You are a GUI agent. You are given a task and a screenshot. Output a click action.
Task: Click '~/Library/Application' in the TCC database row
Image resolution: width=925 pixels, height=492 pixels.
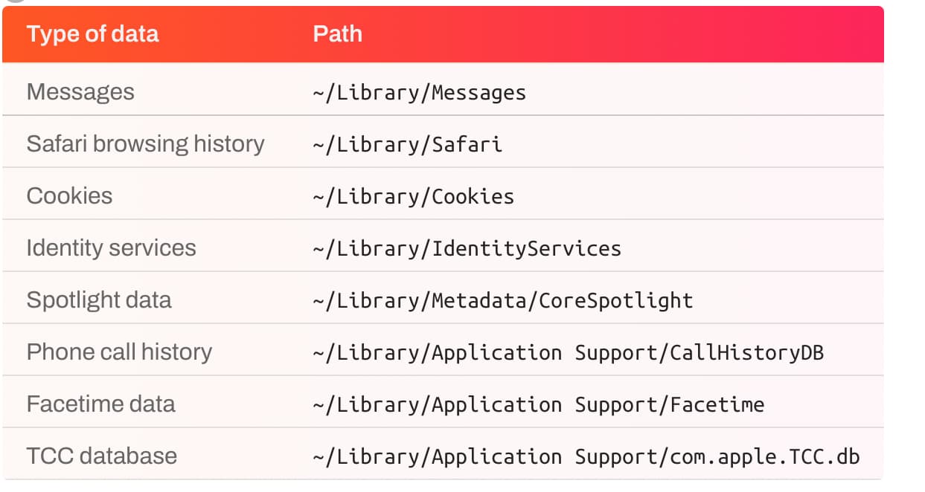click(x=437, y=457)
